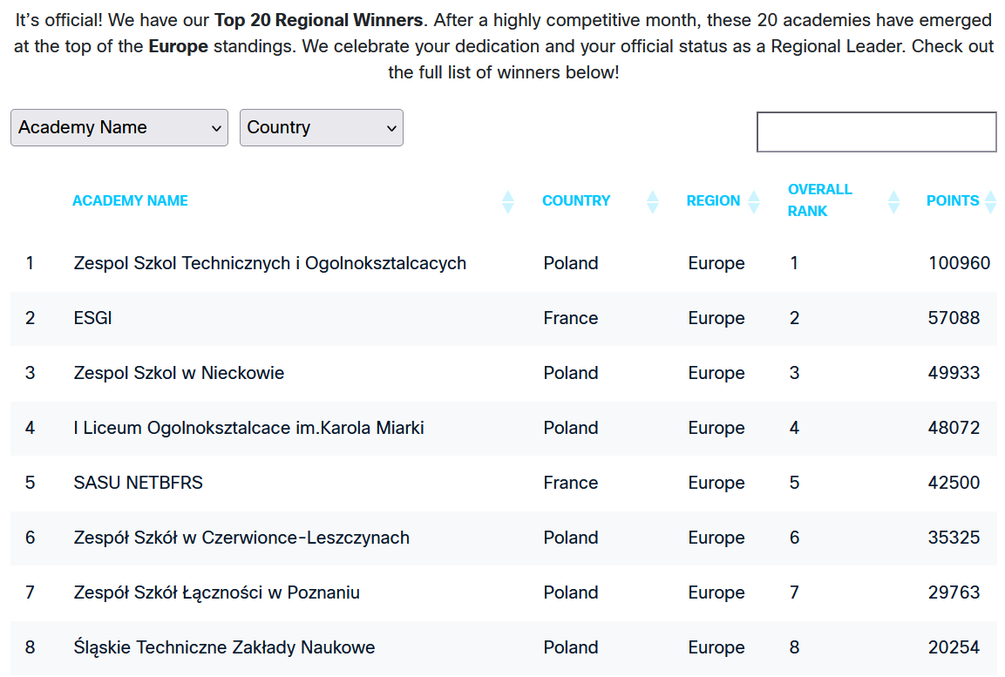Screen dimensions: 1005x677
Task: Click the empty search input box
Action: pyautogui.click(x=876, y=132)
